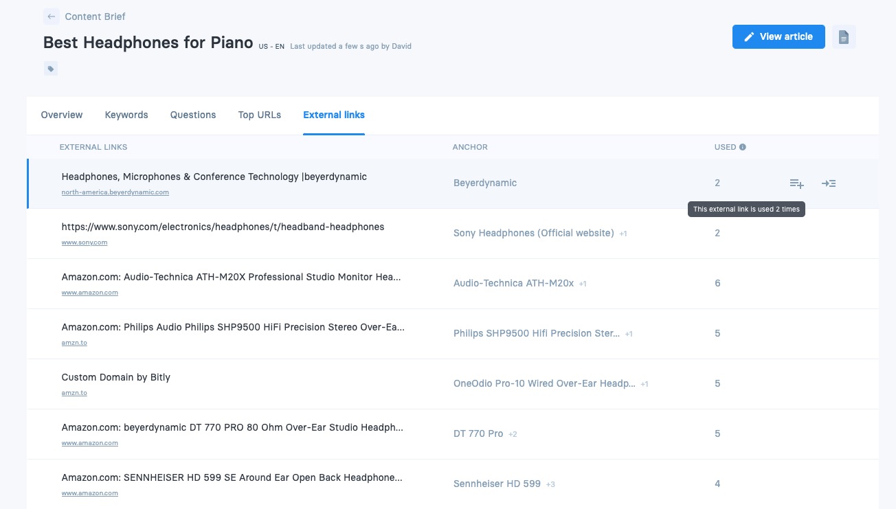The width and height of the screenshot is (896, 509).
Task: Open the document icon next to View article
Action: (x=844, y=37)
